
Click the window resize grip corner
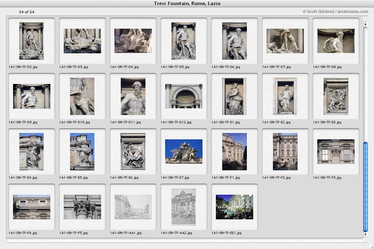point(372,247)
